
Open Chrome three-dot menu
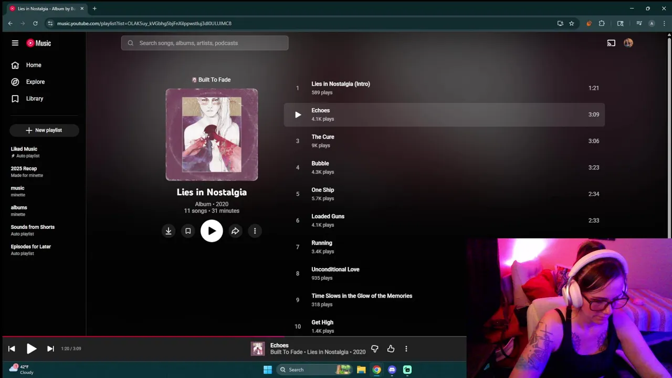click(664, 23)
